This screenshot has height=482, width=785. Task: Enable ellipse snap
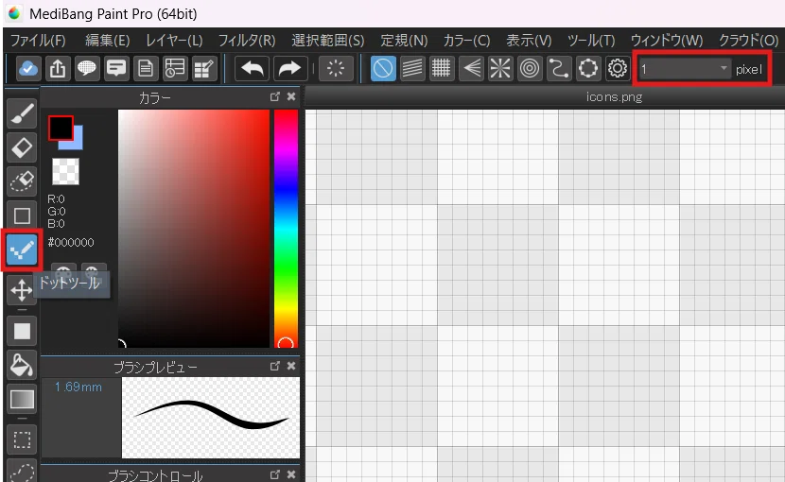pos(588,69)
